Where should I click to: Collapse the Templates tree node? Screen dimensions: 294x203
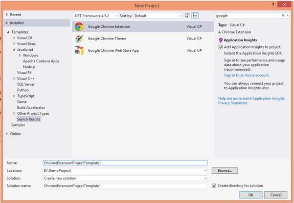[8, 32]
